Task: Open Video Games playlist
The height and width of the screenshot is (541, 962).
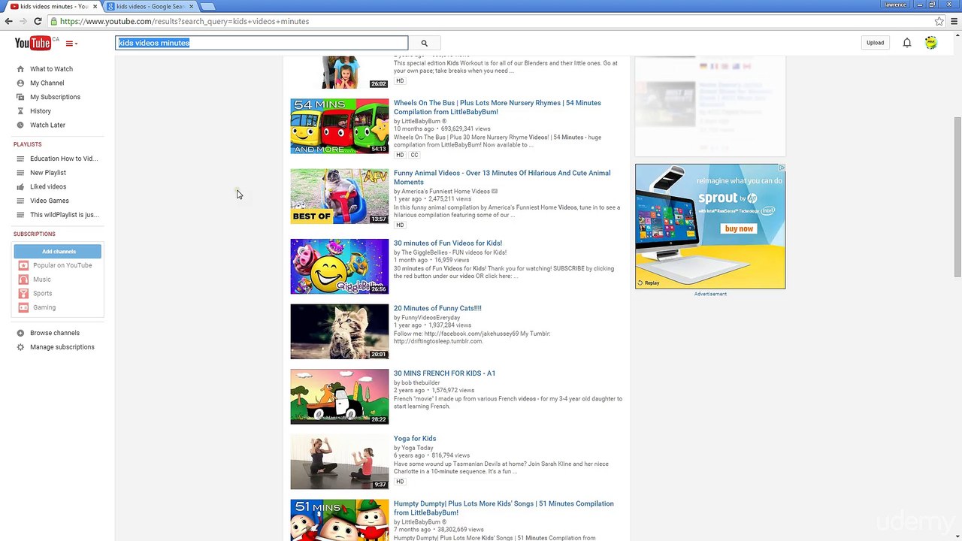Action: [50, 201]
